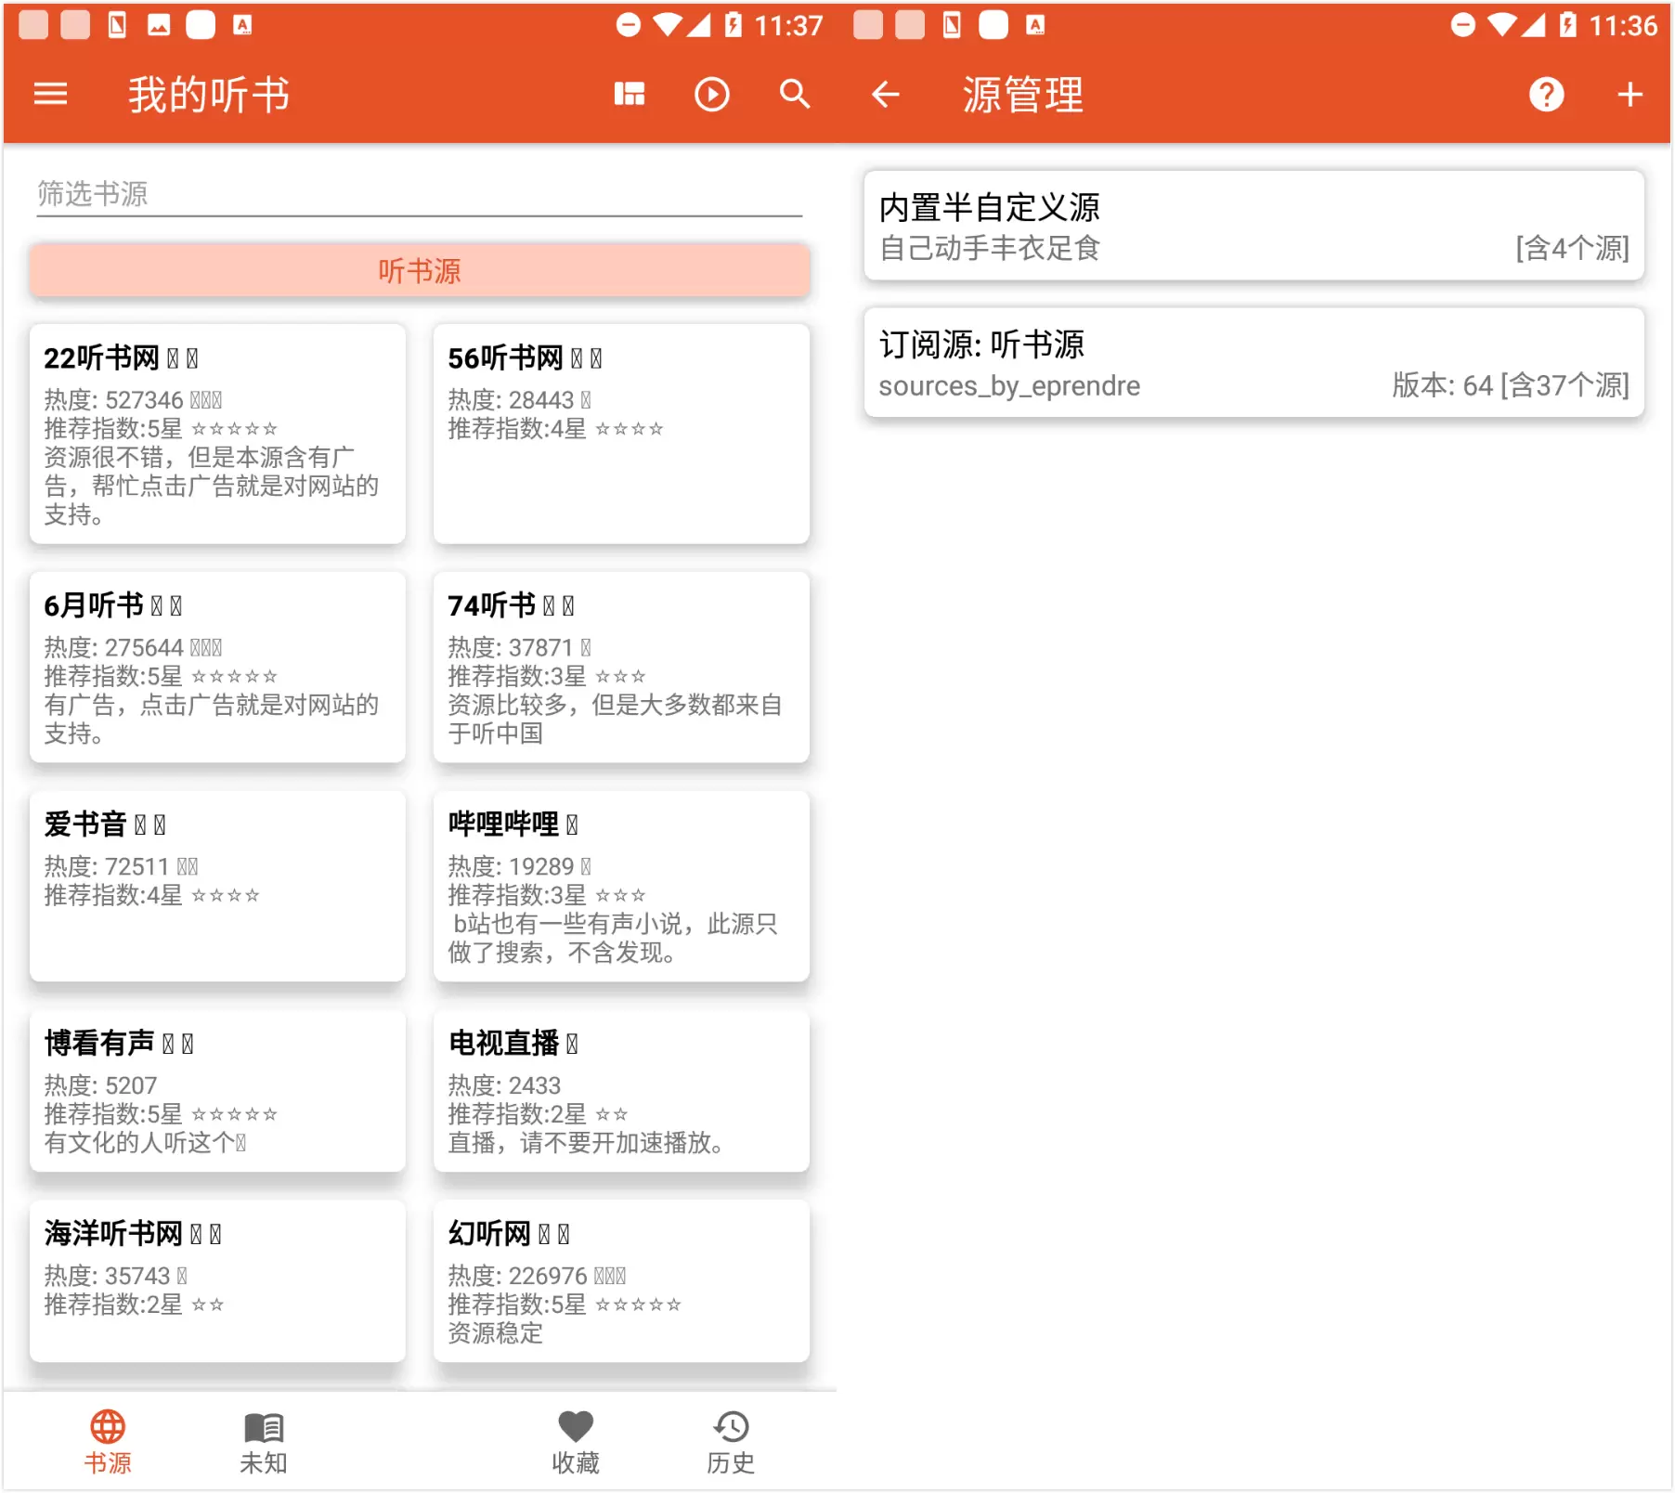Go back from 源管理 screen
Screen dimensions: 1675x1493
(x=886, y=94)
